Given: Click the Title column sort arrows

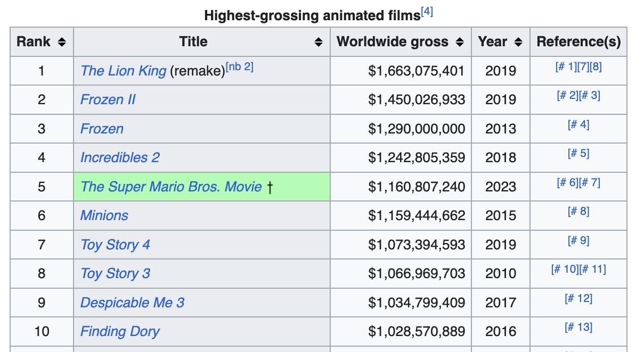Looking at the screenshot, I should click(x=319, y=42).
